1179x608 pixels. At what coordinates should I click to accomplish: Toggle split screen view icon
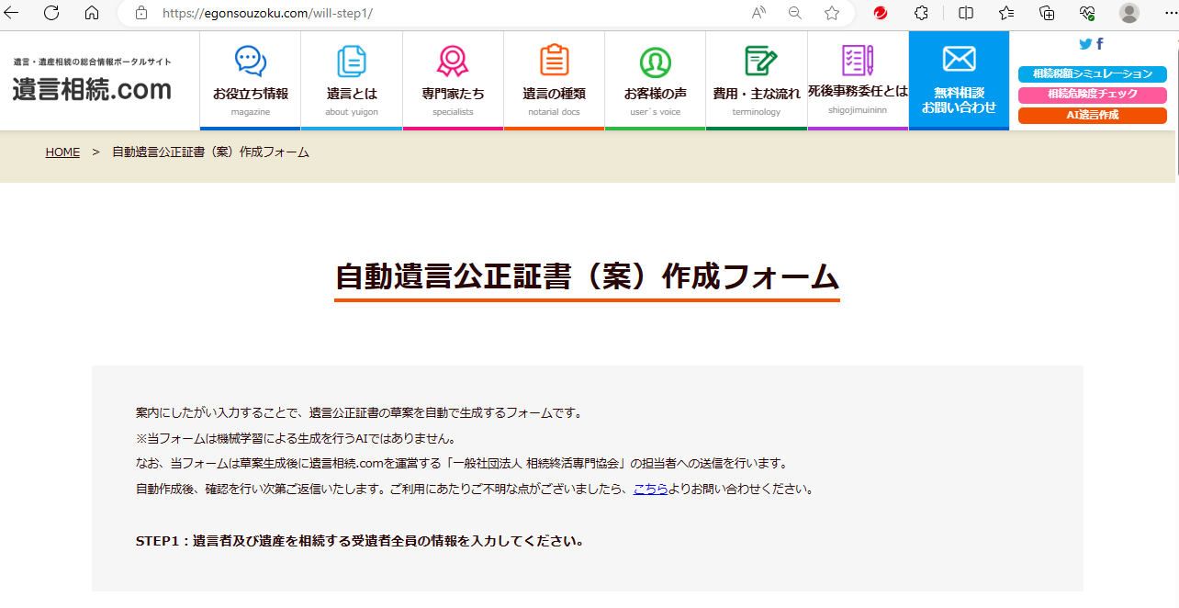[966, 13]
